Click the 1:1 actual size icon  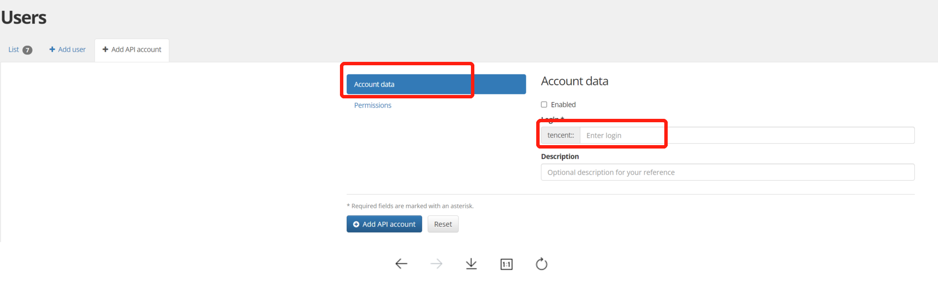coord(507,264)
